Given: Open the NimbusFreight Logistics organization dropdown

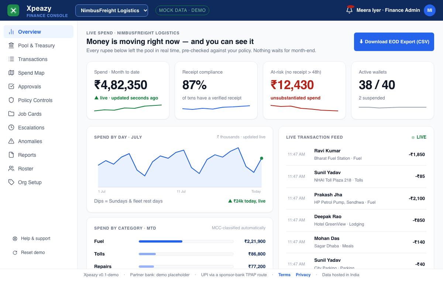Looking at the screenshot, I should click(111, 10).
